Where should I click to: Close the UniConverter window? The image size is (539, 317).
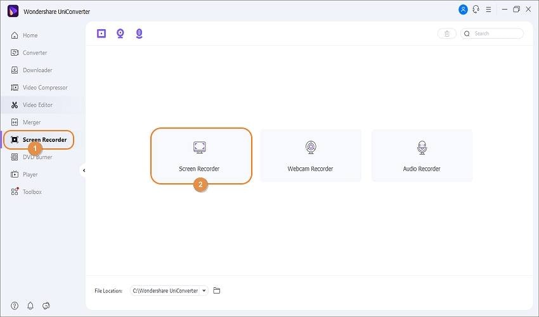point(528,10)
